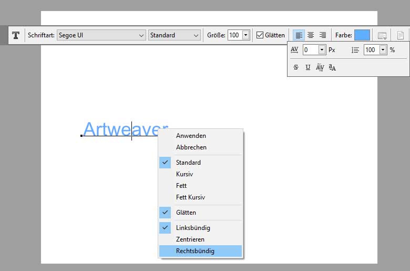
Task: Select Fett in context menu
Action: pos(200,185)
